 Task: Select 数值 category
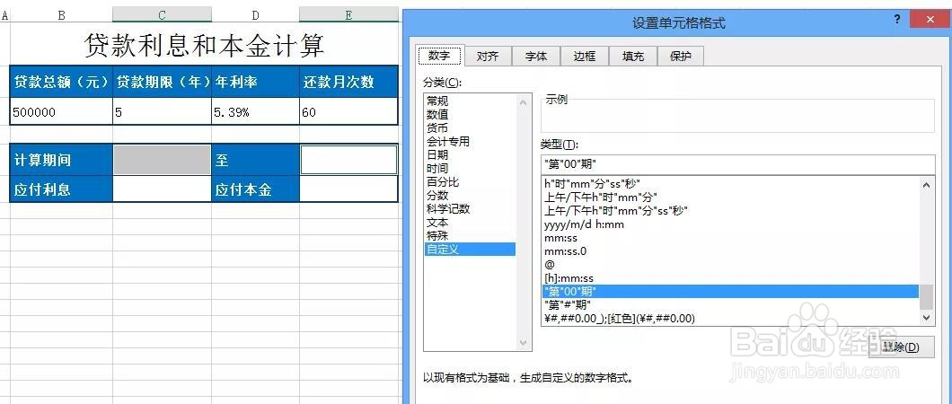tap(470, 115)
